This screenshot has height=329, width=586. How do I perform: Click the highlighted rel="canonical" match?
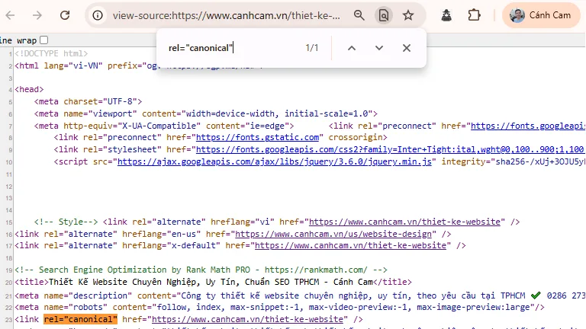pos(80,319)
